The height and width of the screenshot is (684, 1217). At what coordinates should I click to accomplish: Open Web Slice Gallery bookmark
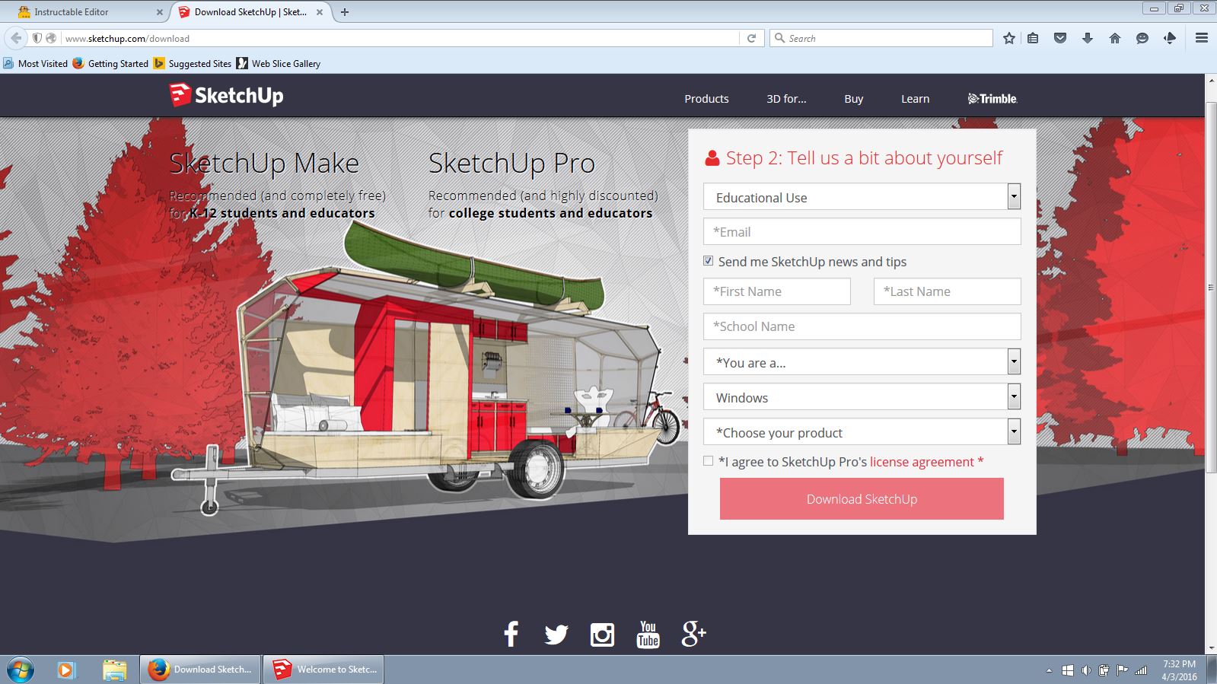pos(279,64)
